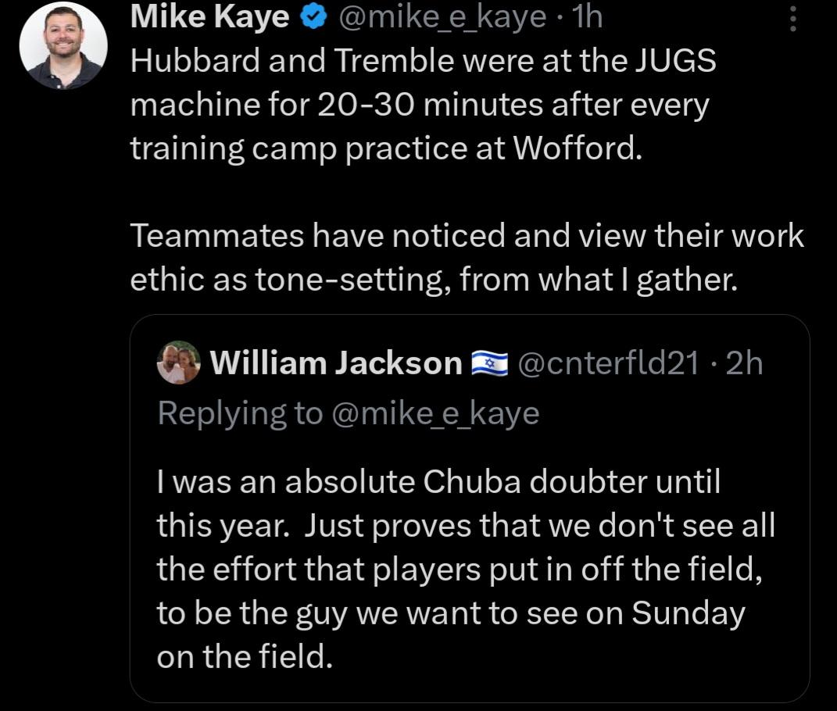Open the @mike_e_kaye handle in tweet header
837x711 pixels.
(x=442, y=17)
